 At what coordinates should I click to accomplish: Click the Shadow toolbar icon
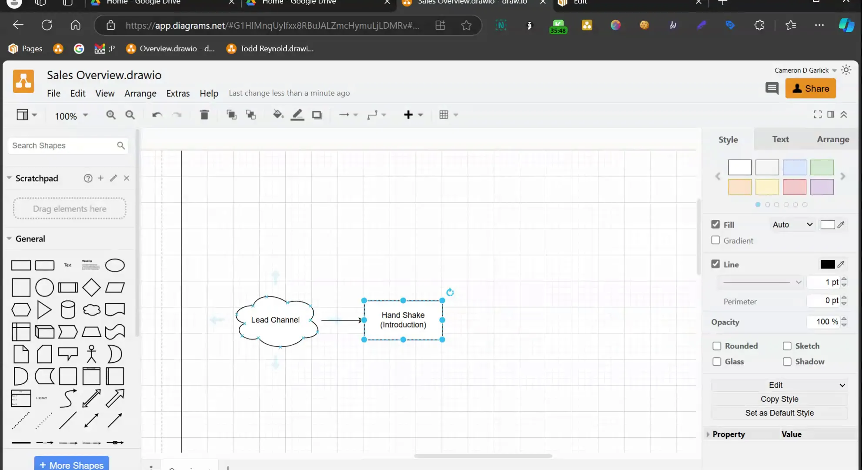(317, 114)
